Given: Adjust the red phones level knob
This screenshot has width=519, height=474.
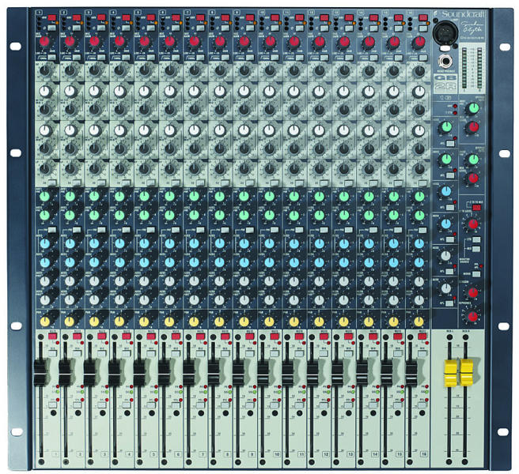Looking at the screenshot, I should click(x=473, y=316).
